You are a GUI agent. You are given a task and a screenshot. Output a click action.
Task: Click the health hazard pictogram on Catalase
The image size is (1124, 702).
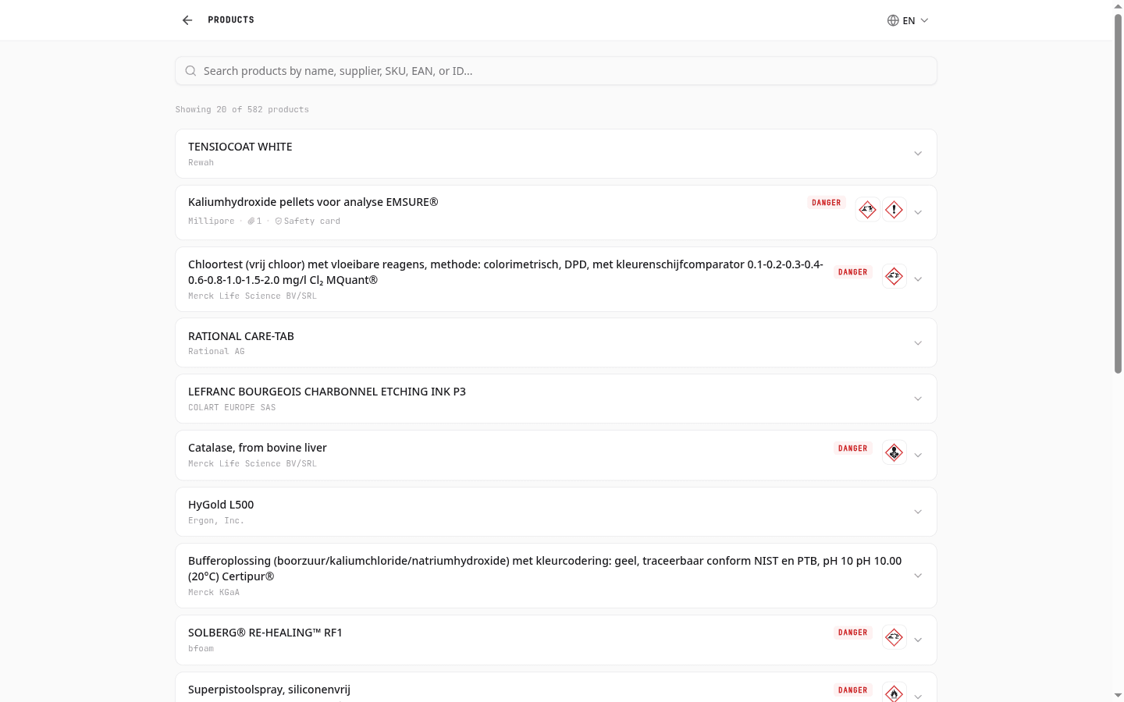[894, 452]
